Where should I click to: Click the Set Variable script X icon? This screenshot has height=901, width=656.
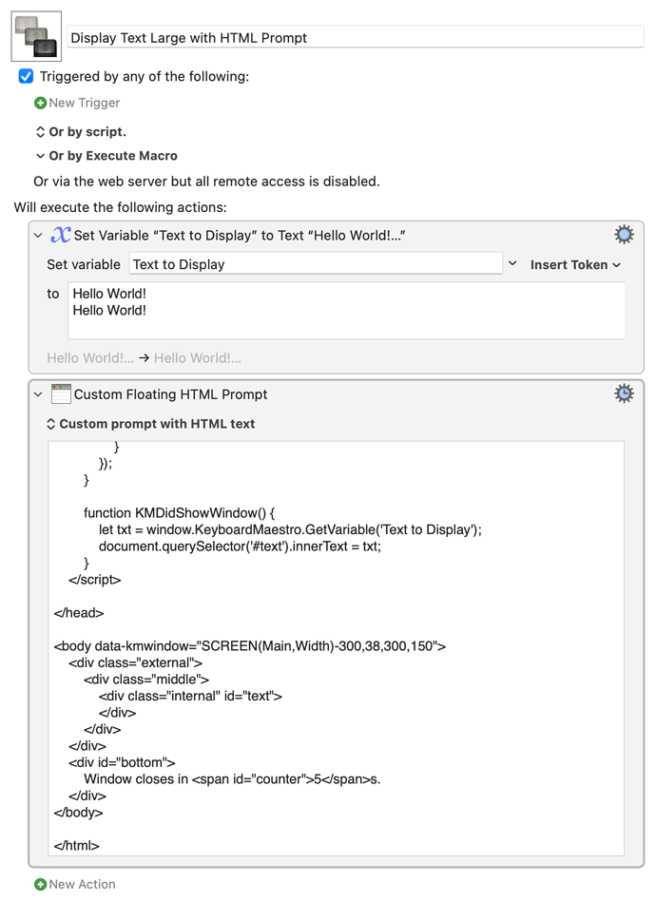tap(60, 235)
